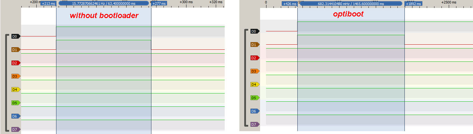The height and width of the screenshot is (134, 473).
Task: Click the 'without bootloader' red annotation text
Action: coord(104,16)
